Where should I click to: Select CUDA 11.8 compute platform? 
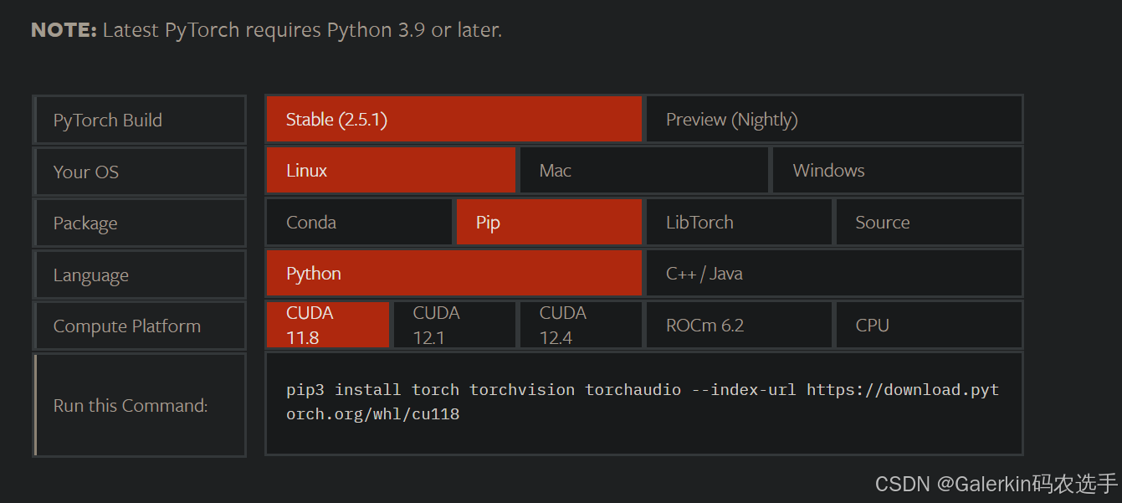point(328,325)
